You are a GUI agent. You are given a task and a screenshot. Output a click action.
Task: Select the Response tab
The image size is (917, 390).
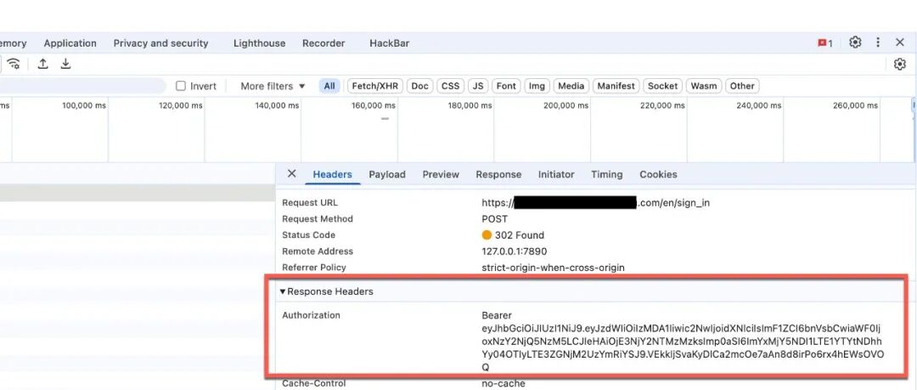[x=498, y=174]
